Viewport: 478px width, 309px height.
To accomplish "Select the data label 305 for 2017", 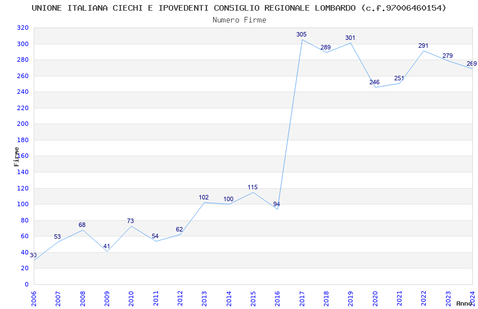I will tap(301, 34).
